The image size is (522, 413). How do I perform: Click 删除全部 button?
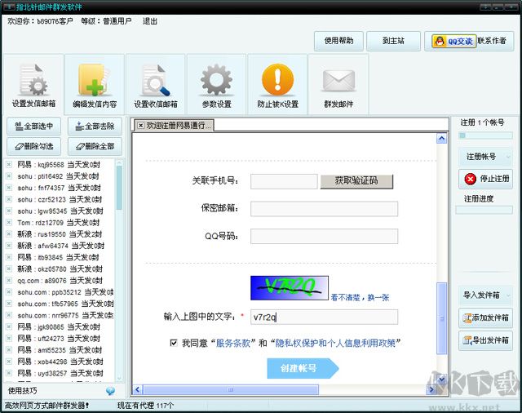[x=95, y=146]
